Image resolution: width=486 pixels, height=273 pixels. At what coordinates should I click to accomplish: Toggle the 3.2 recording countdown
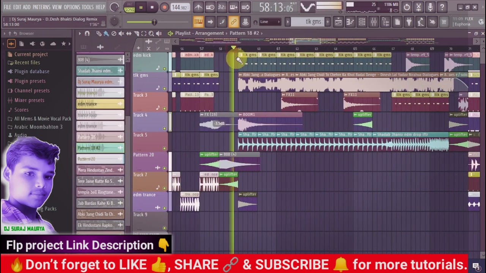pyautogui.click(x=222, y=7)
